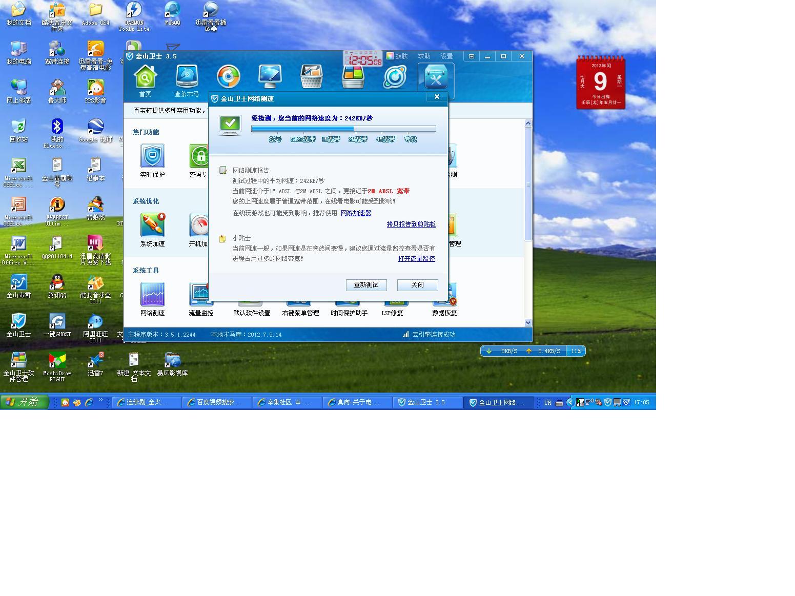This screenshot has width=795, height=596.
Task: Launch the 网络测速 chart icon in 系统工具
Action: coord(152,294)
